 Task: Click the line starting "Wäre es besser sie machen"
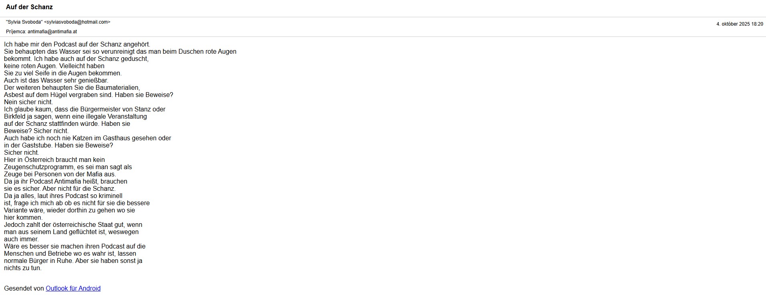click(x=75, y=246)
